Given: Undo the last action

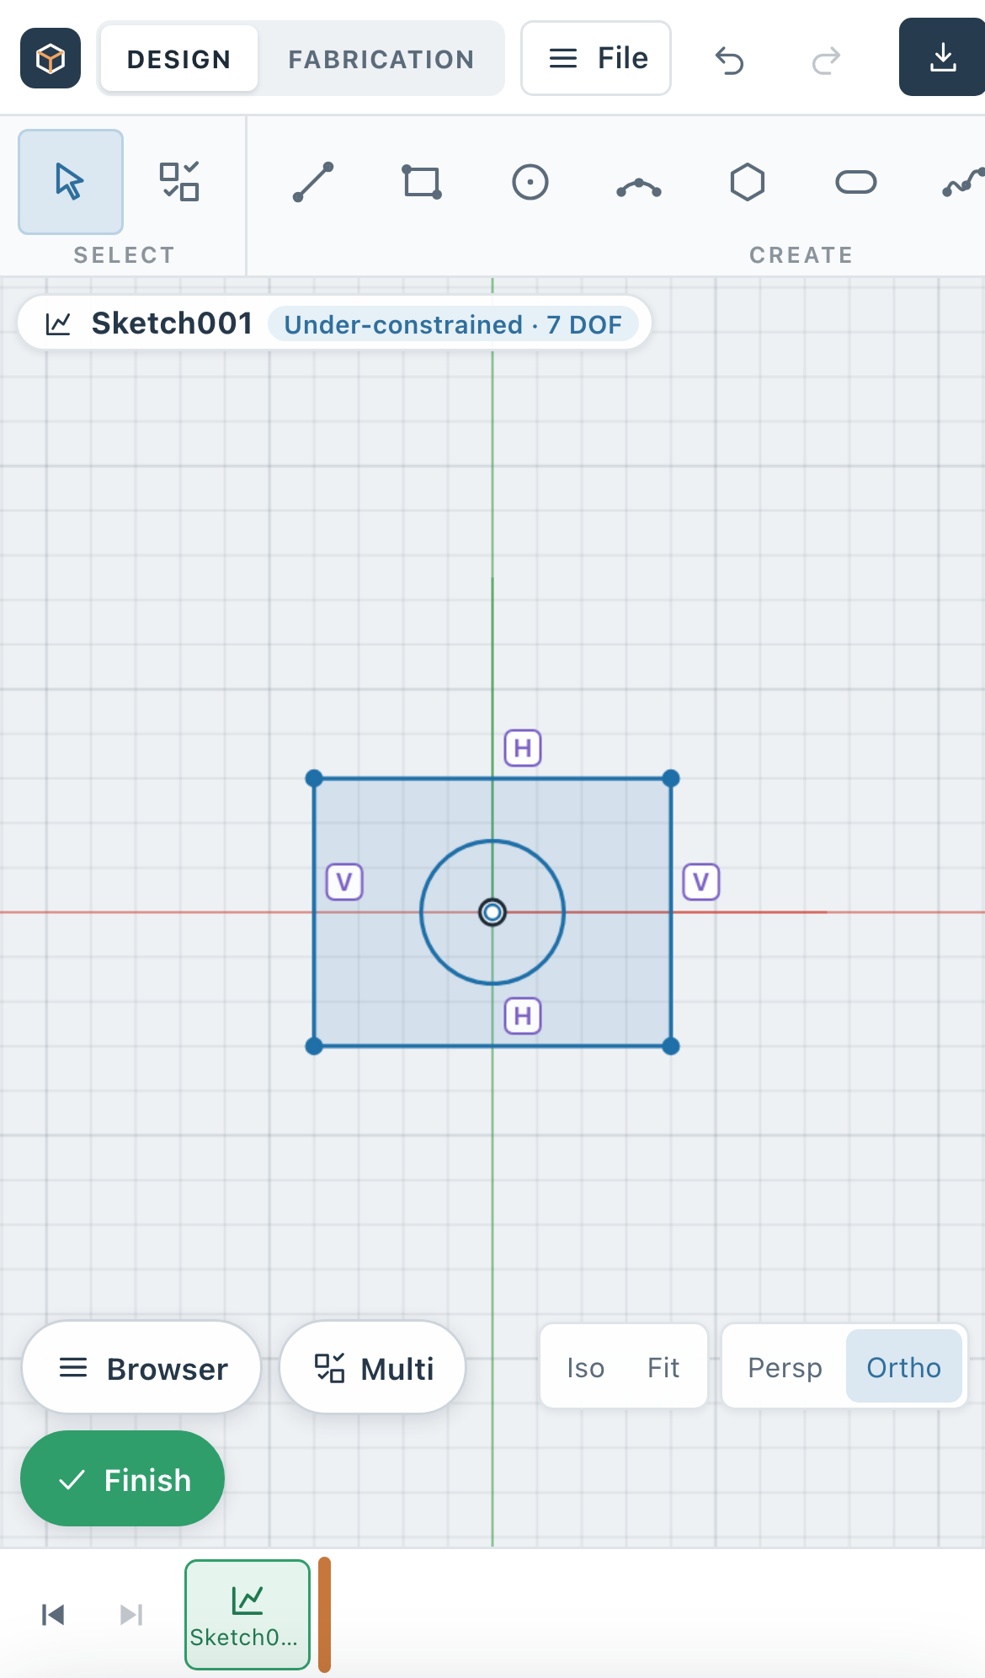Looking at the screenshot, I should click(x=730, y=60).
